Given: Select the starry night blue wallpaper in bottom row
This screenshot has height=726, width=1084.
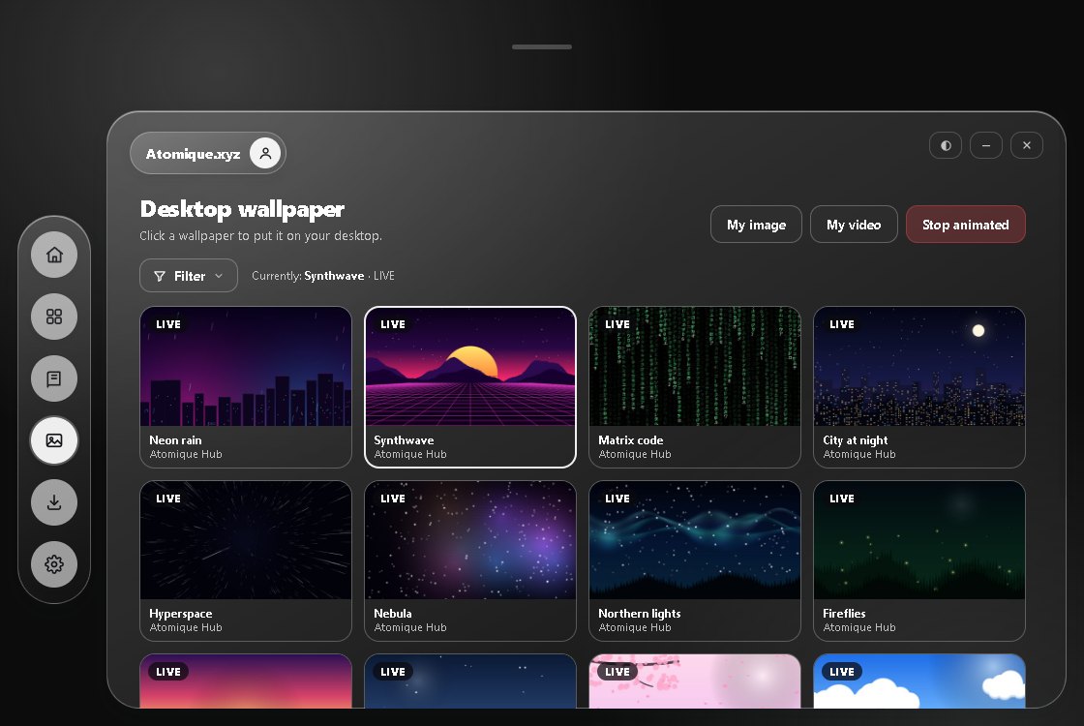Looking at the screenshot, I should 470,681.
